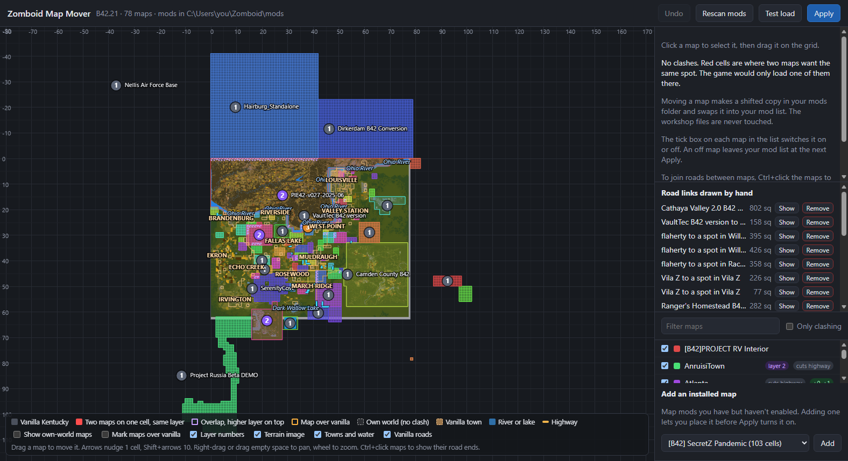848x461 pixels.
Task: Apply the map changes
Action: coord(824,13)
